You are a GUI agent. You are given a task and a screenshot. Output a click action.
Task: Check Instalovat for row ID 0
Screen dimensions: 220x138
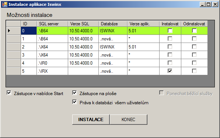point(170,30)
